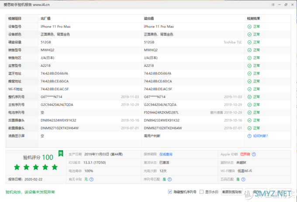Open the 如何判断? link
This screenshot has height=202, width=297.
260,136
